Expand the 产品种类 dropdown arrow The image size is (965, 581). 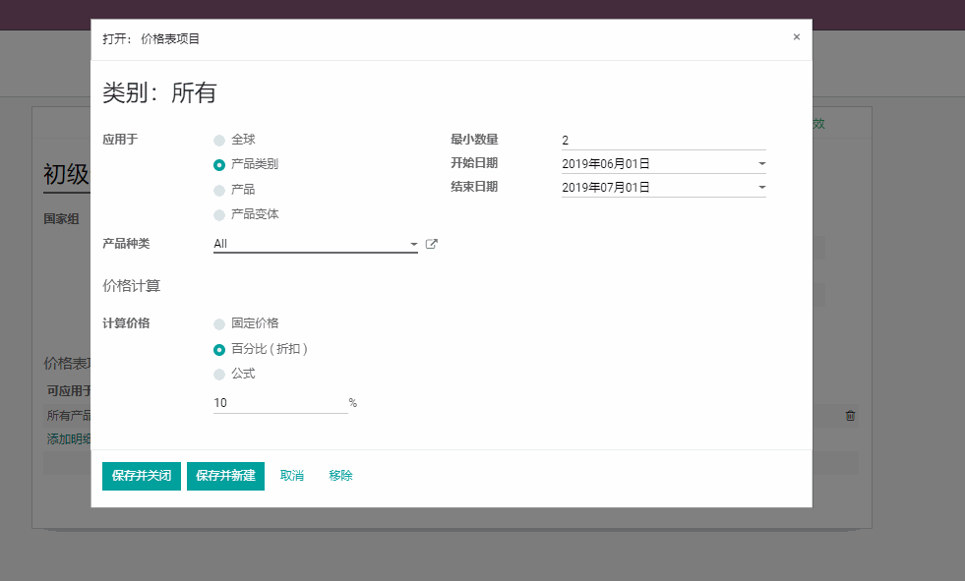(414, 244)
